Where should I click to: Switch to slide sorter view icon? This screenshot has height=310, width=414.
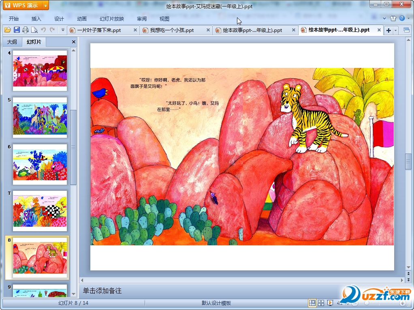(x=321, y=303)
